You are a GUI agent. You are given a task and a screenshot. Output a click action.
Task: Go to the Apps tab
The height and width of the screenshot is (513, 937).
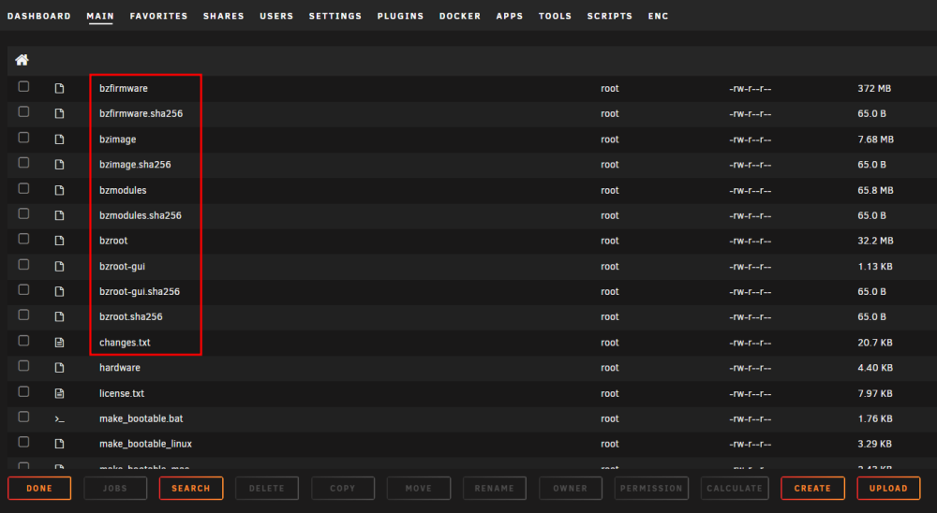(x=510, y=16)
